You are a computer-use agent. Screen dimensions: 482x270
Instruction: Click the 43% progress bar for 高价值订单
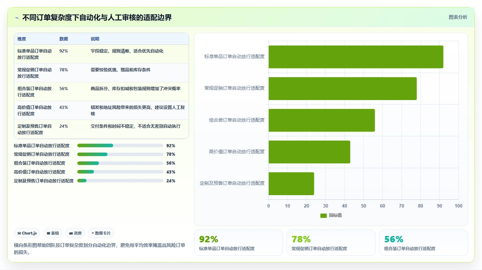pyautogui.click(x=120, y=172)
